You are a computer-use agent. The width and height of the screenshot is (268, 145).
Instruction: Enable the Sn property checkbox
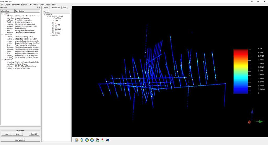53,27
